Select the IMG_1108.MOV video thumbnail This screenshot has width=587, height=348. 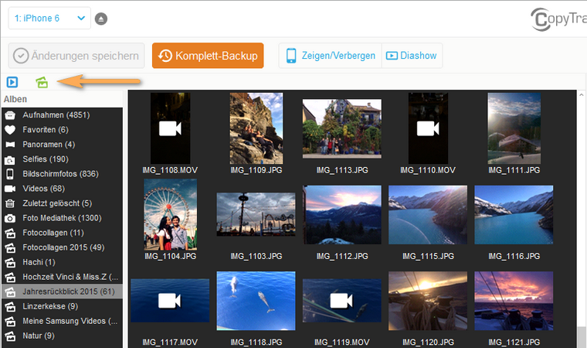point(171,128)
